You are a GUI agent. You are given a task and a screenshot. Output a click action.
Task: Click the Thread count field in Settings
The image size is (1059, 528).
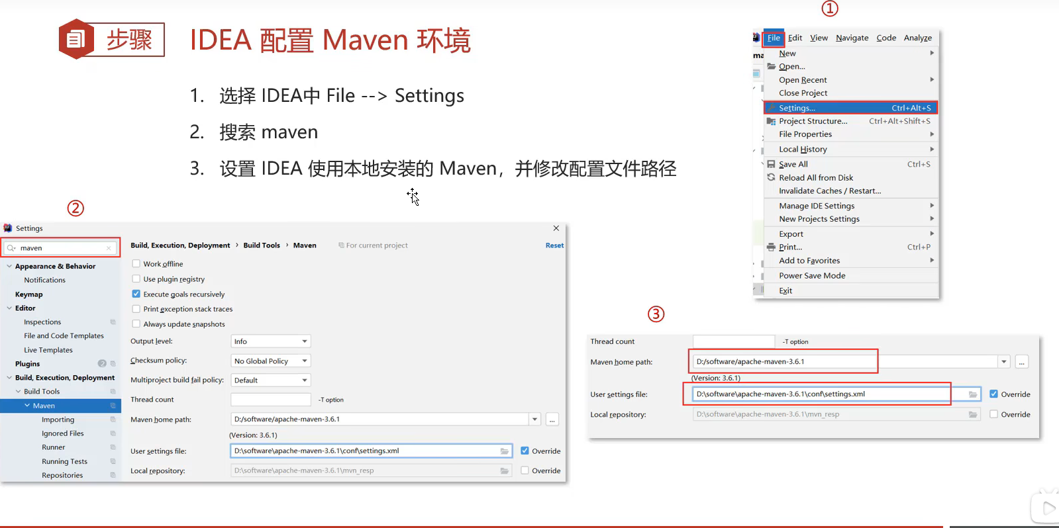coord(271,400)
